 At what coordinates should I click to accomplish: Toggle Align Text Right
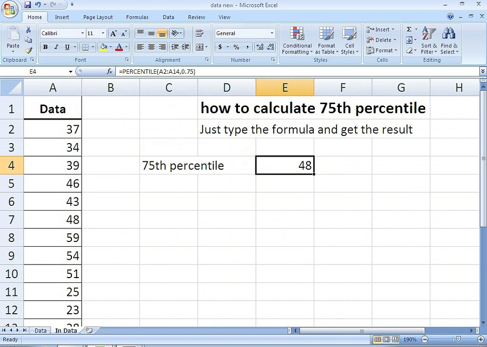point(162,47)
